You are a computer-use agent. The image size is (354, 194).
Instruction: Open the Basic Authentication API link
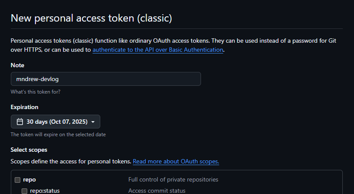(x=158, y=50)
